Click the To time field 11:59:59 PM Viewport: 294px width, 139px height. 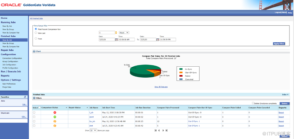(168, 40)
